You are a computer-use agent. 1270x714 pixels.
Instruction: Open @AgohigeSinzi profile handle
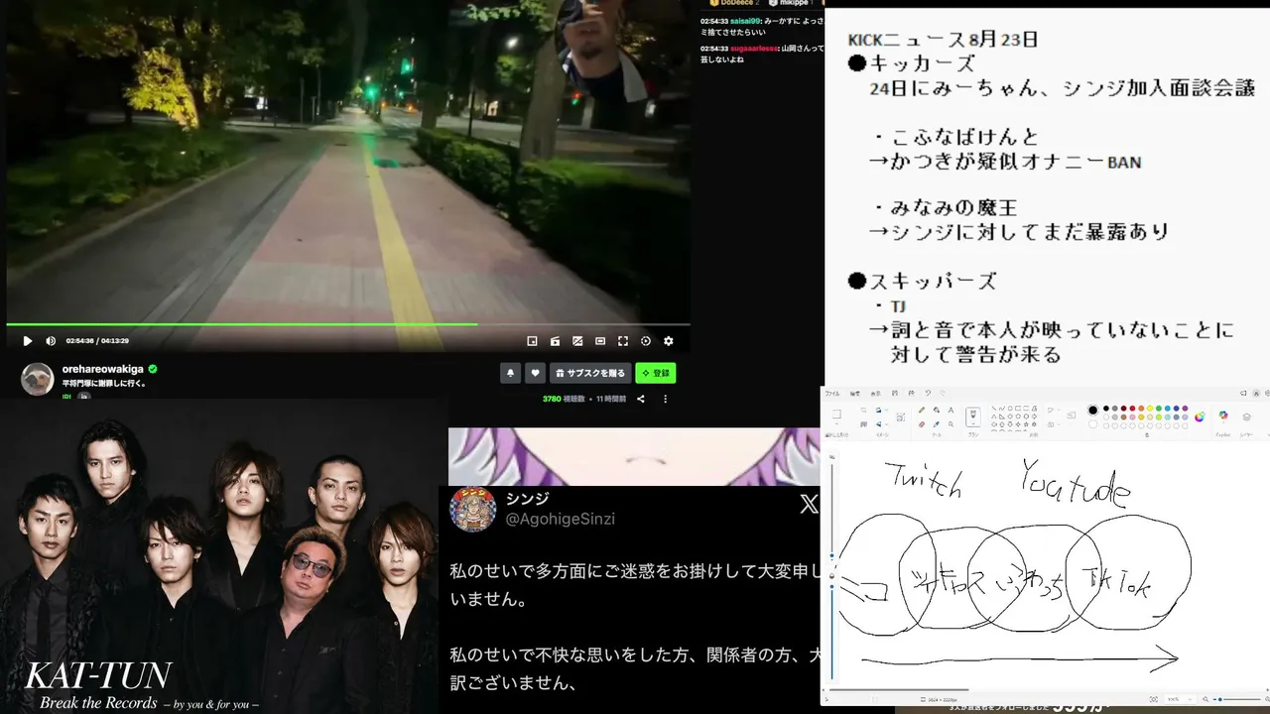pyautogui.click(x=561, y=519)
